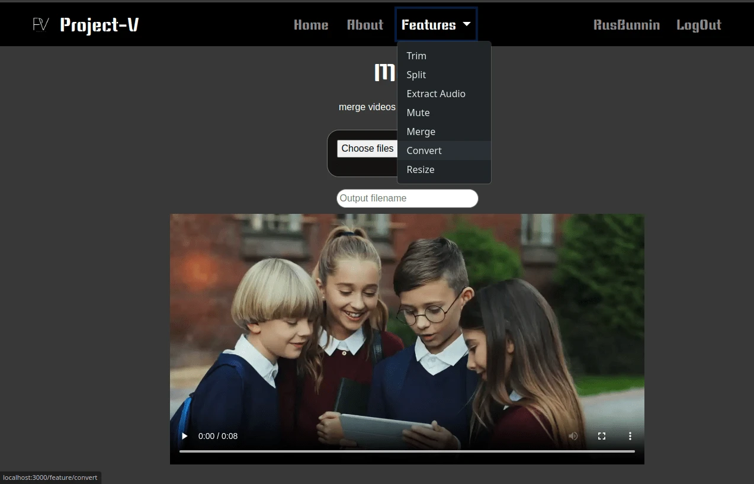Open the RusBunnin profile link
This screenshot has width=754, height=484.
pyautogui.click(x=627, y=25)
